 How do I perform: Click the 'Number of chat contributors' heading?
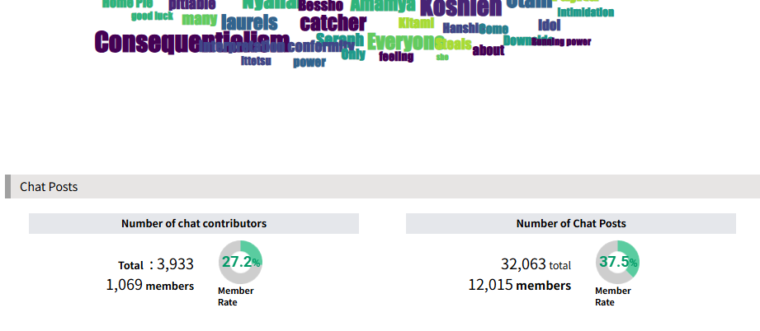click(194, 224)
